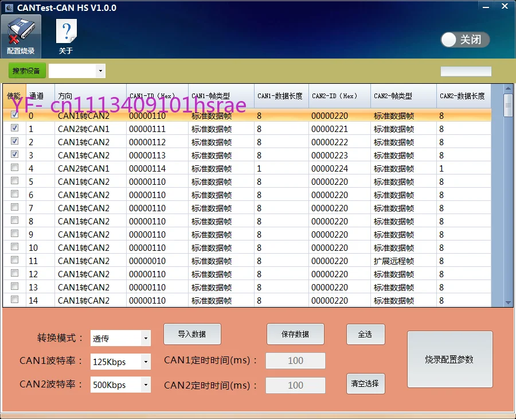
Task: Click the CANTest app icon in title bar
Action: (9, 7)
